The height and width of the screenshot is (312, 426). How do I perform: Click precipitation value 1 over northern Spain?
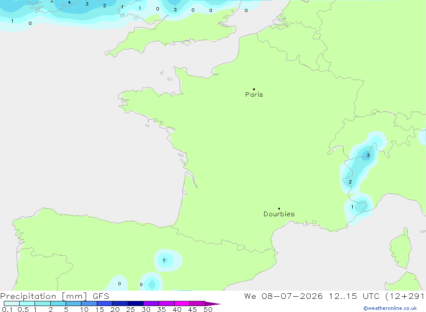click(x=164, y=260)
